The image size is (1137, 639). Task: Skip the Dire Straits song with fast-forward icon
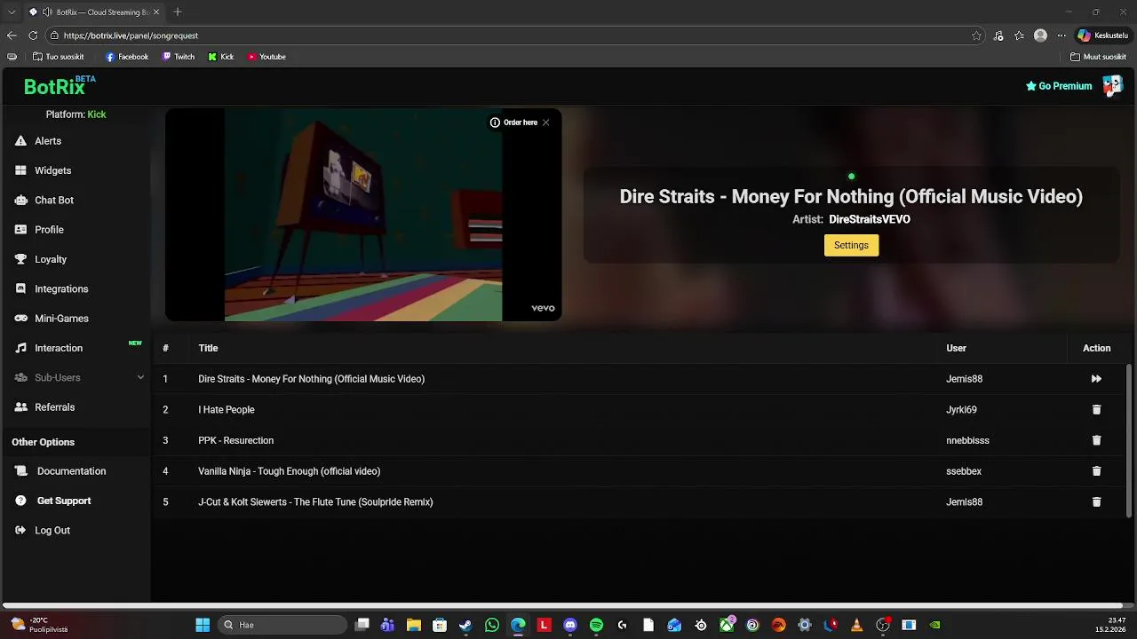pos(1096,379)
